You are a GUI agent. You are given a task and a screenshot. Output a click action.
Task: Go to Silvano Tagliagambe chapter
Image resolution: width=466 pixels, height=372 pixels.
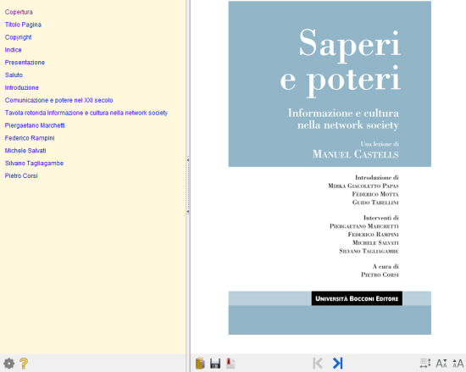(x=34, y=164)
